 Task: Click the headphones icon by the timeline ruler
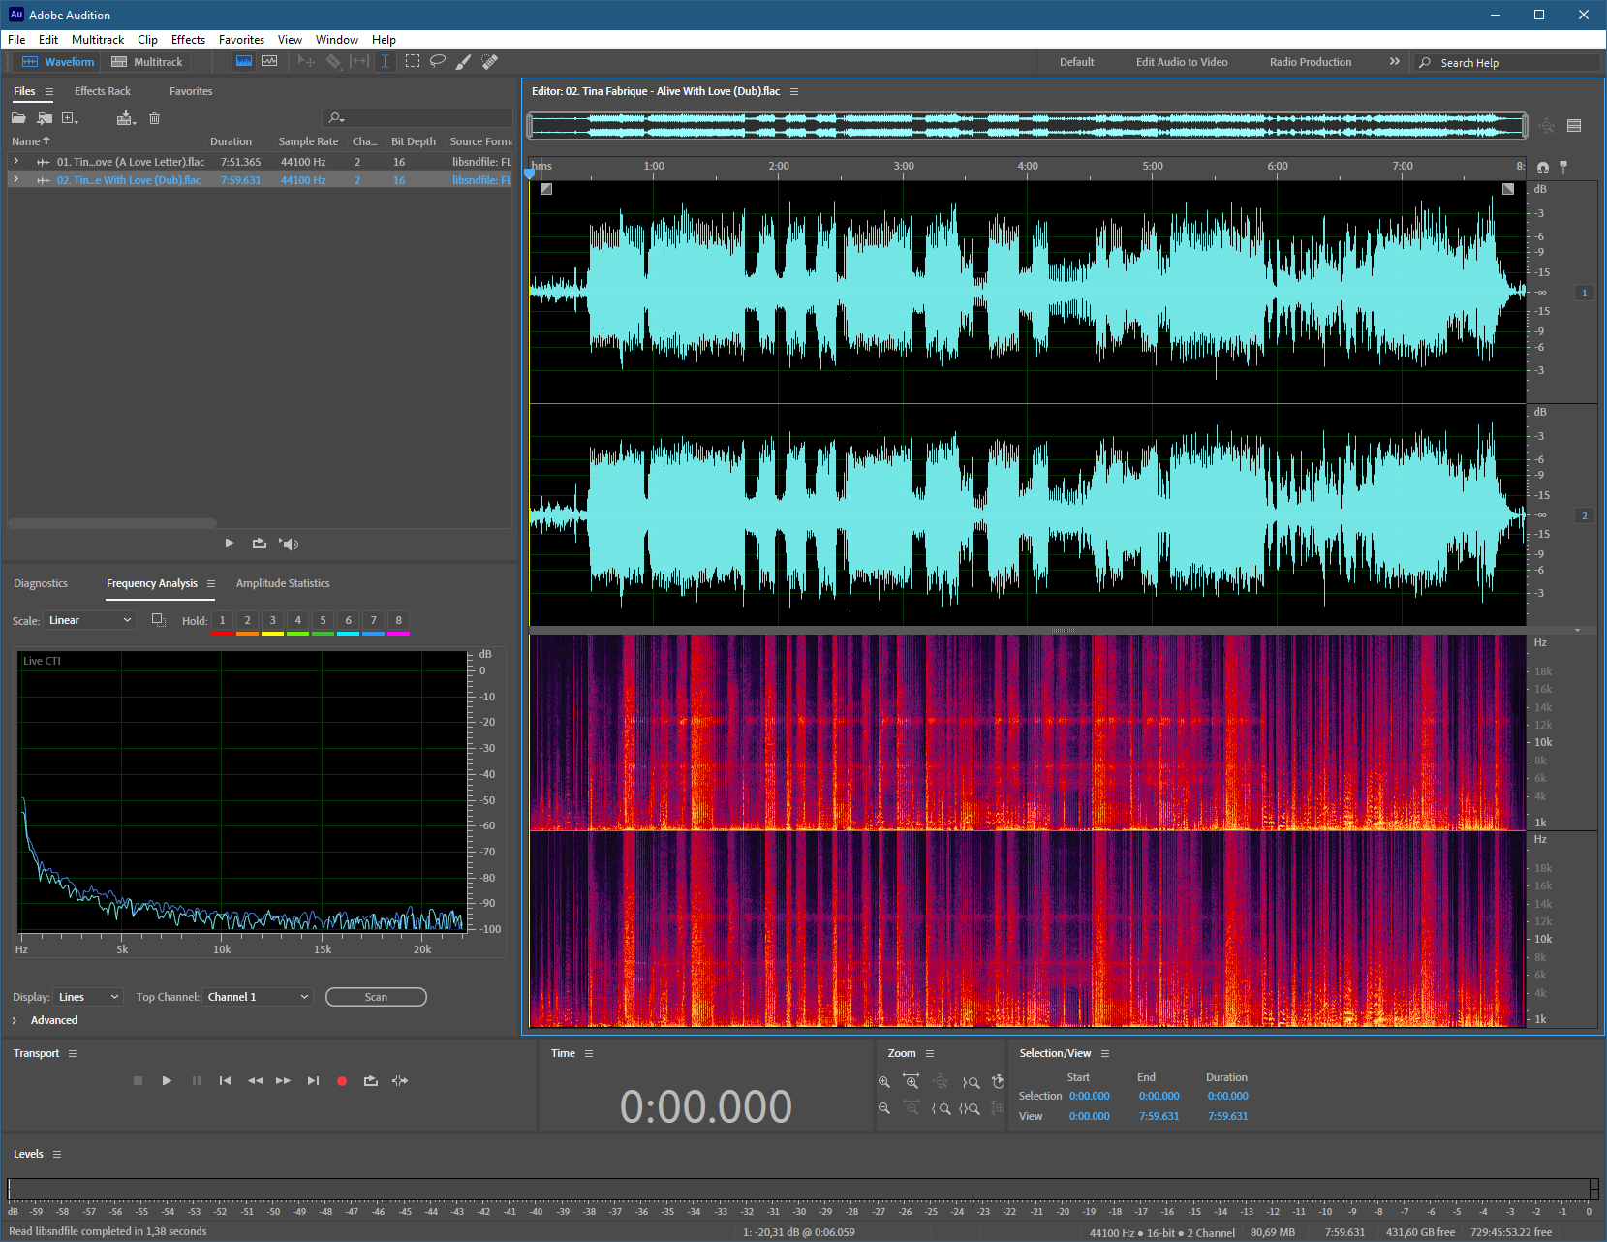(1543, 168)
